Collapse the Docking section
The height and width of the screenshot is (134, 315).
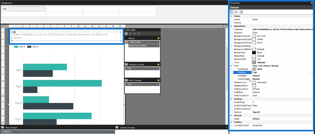(x=231, y=99)
